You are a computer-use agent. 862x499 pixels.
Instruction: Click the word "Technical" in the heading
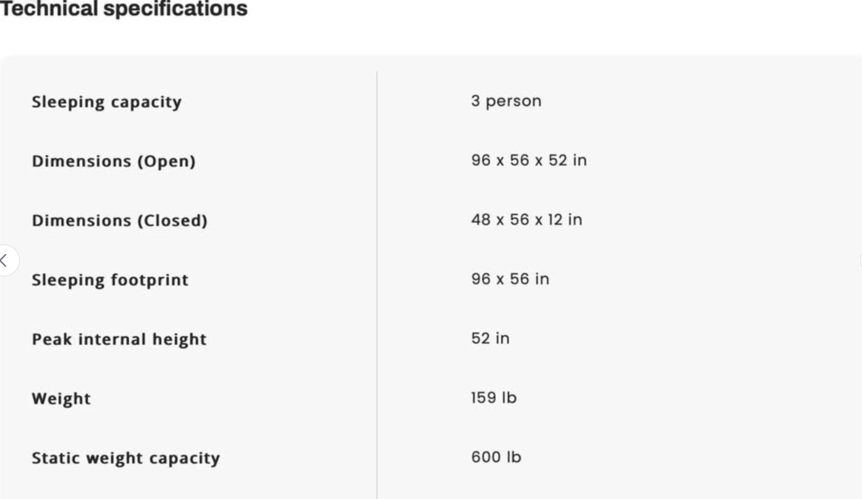coord(49,9)
